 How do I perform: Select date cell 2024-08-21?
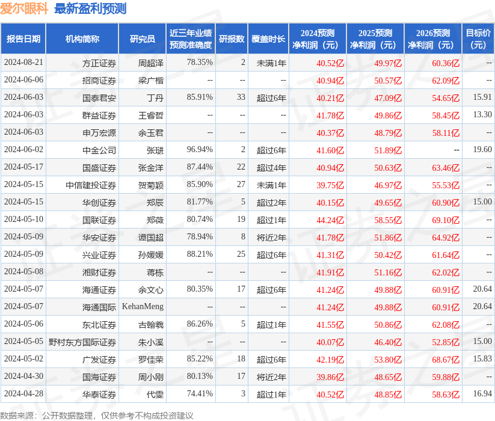pos(23,63)
